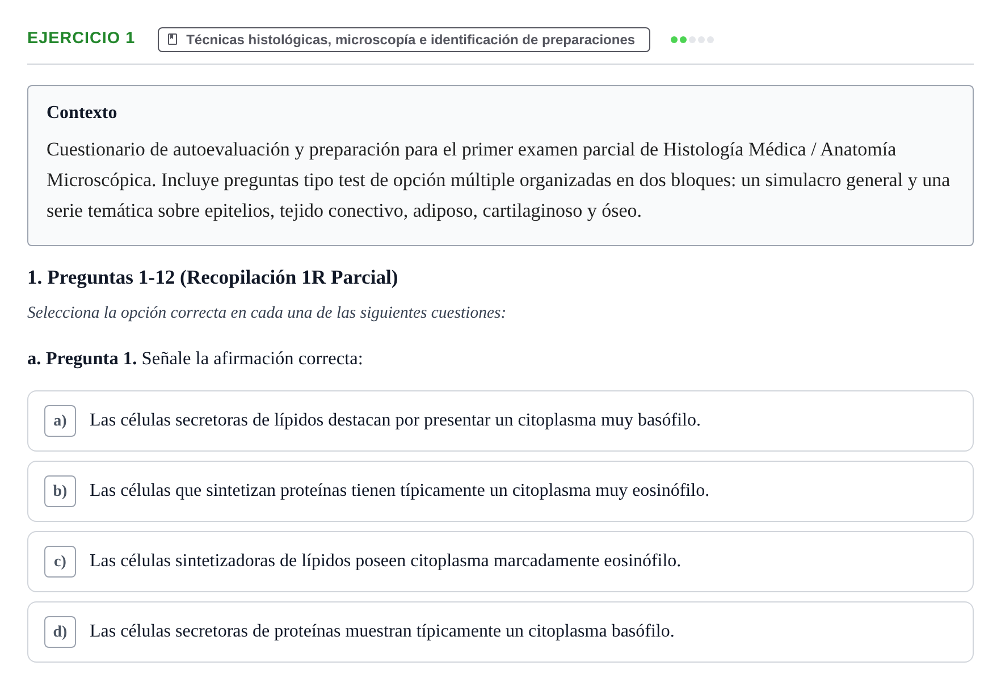Click the question text 'Señale la afirmación correcta'
The height and width of the screenshot is (691, 1001).
pos(252,359)
